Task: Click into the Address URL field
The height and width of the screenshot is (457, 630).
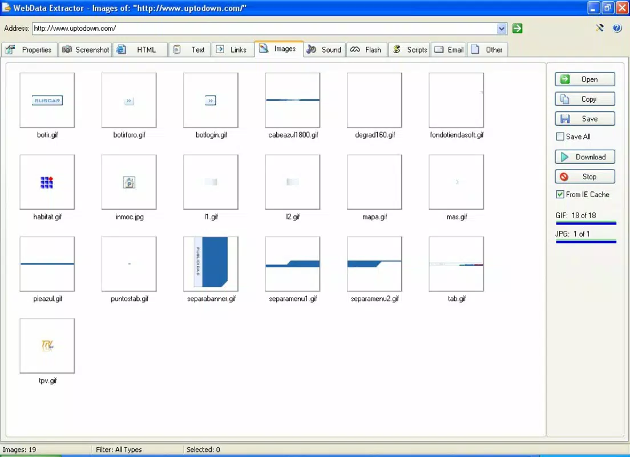Action: pyautogui.click(x=264, y=29)
